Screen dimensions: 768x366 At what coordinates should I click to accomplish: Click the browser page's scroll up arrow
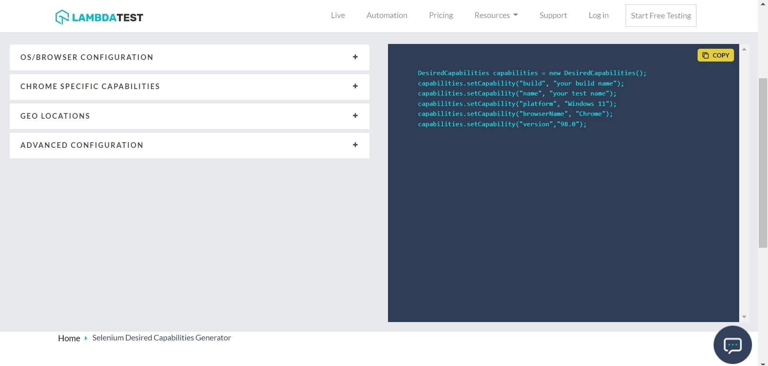pyautogui.click(x=763, y=3)
